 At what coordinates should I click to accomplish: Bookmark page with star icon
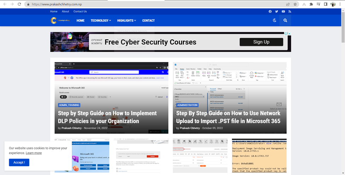tap(295, 4)
